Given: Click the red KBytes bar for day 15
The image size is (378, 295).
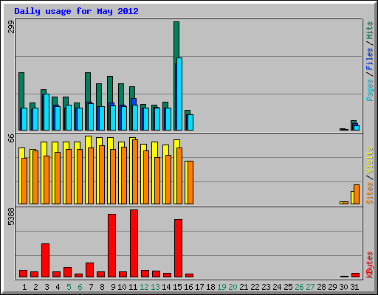Looking at the screenshot, I should 178,249.
